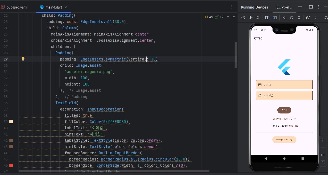
Task: Click the lock icon in password field
Action: (x=260, y=95)
